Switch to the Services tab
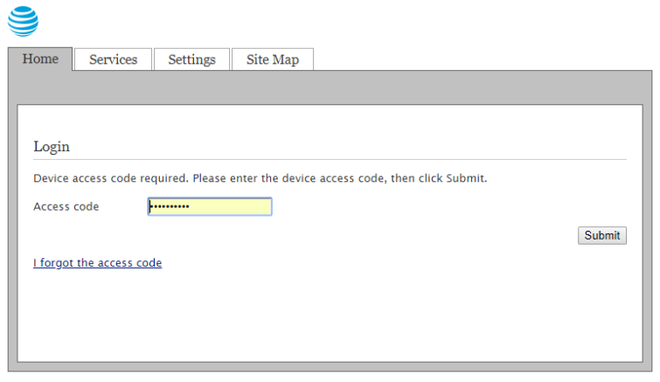Screen dimensions: 660x382 coord(114,59)
